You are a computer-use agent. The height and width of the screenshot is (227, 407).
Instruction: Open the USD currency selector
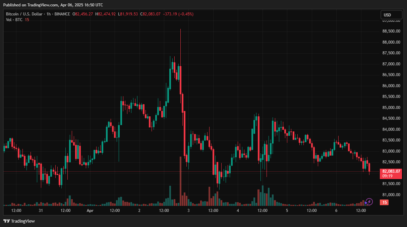tap(391, 15)
